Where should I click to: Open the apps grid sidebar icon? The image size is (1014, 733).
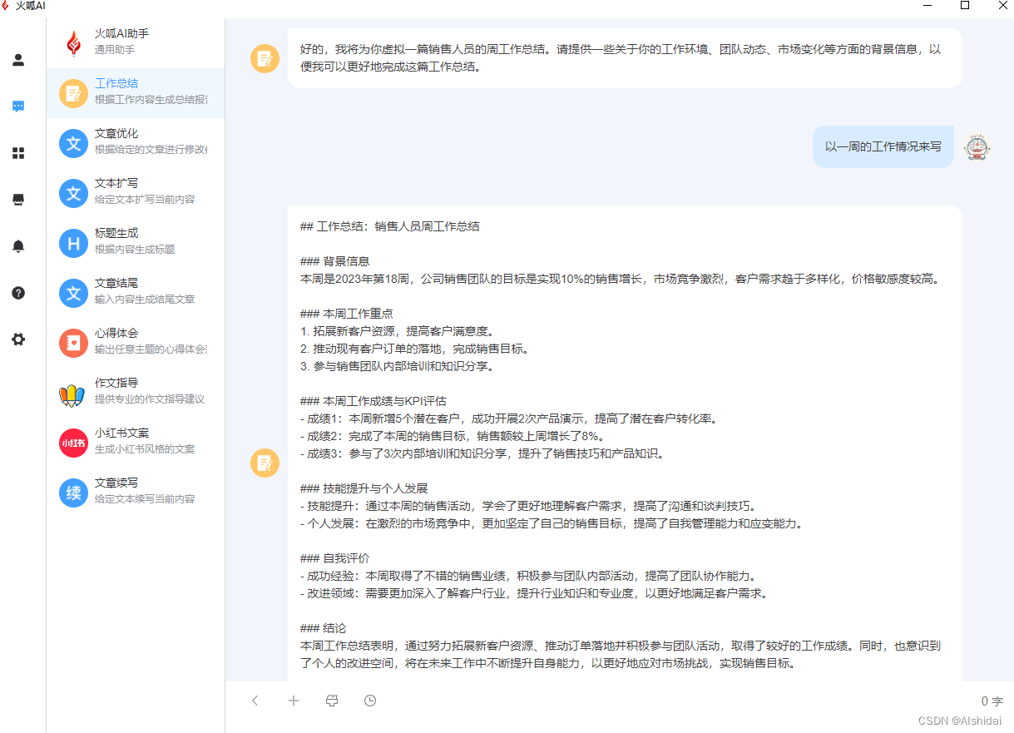coord(18,153)
